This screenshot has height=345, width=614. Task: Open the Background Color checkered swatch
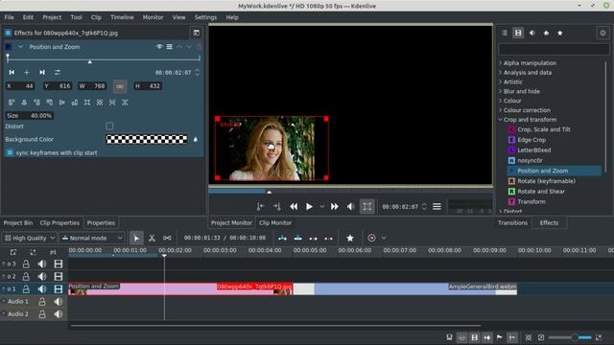(147, 139)
